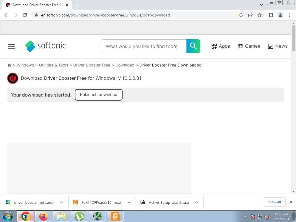The width and height of the screenshot is (296, 222).
Task: Go to Utilities & Tools breadcrumb
Action: pyautogui.click(x=53, y=65)
